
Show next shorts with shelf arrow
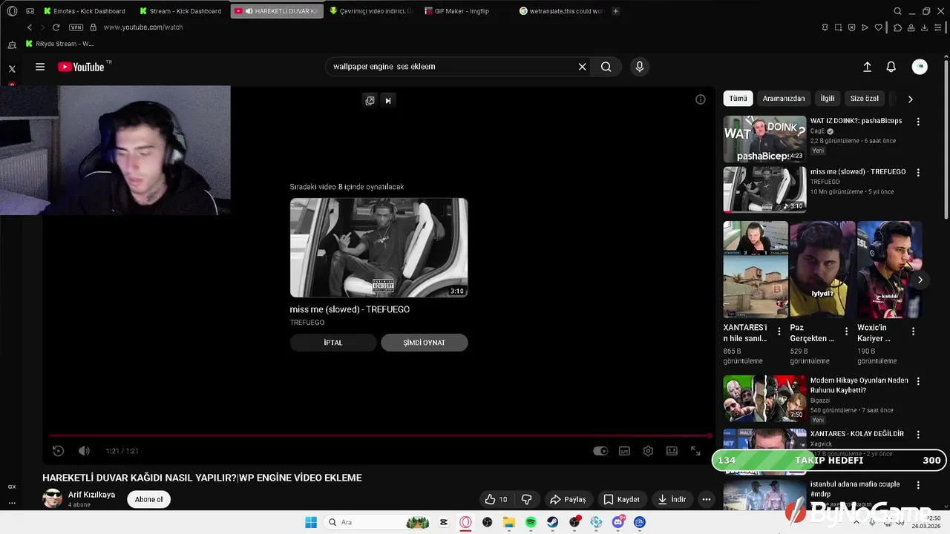pos(920,280)
